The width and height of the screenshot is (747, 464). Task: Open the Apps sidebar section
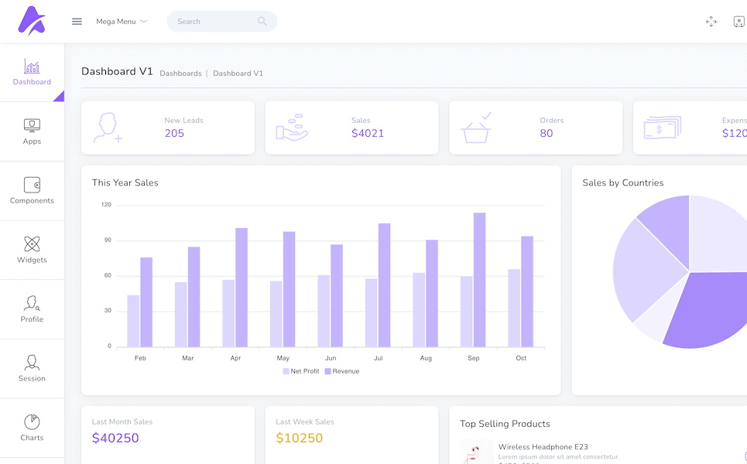click(x=32, y=131)
